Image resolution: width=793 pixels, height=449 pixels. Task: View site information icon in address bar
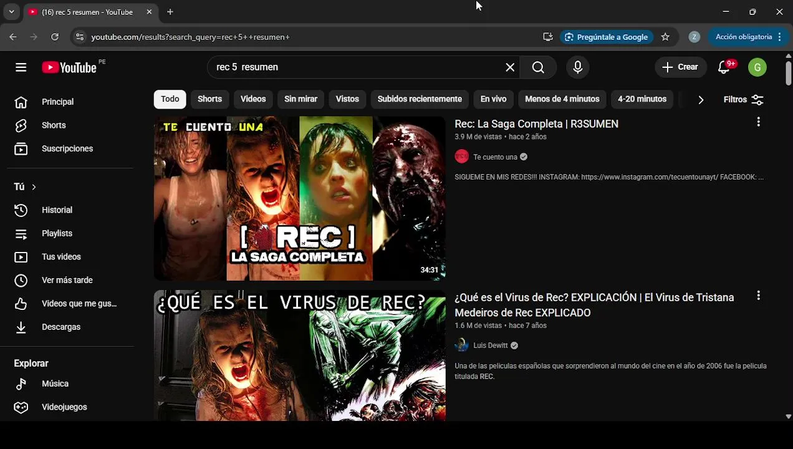tap(79, 37)
